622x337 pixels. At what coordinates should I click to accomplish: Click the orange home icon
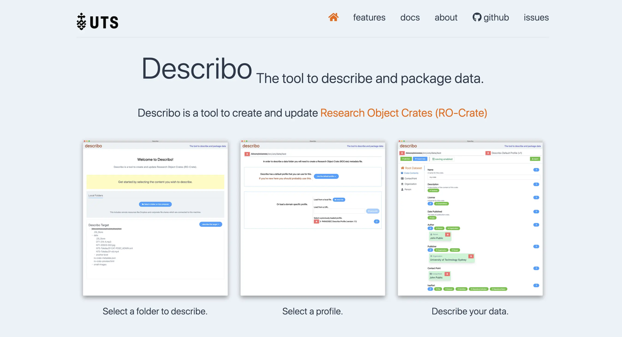(x=333, y=17)
